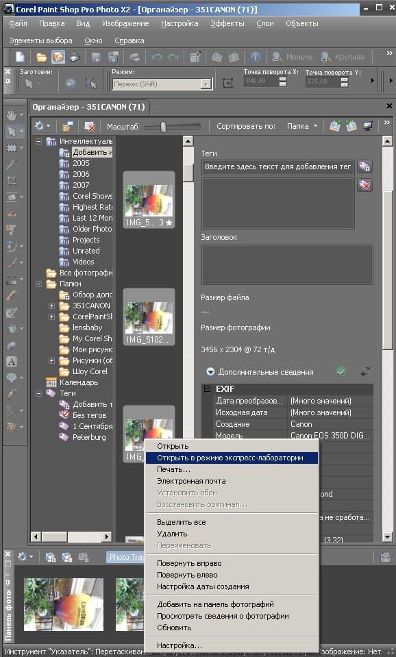The height and width of the screenshot is (657, 396).
Task: Click Крупнее zoom in button
Action: 343,57
